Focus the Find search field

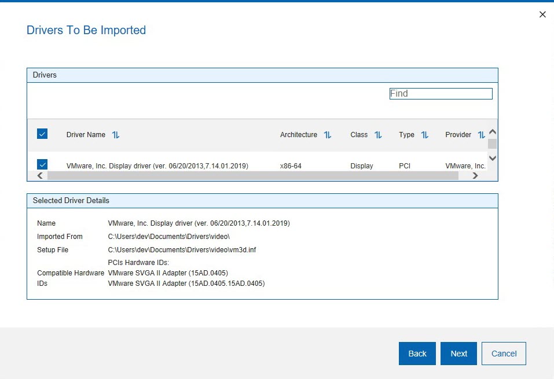pyautogui.click(x=441, y=94)
